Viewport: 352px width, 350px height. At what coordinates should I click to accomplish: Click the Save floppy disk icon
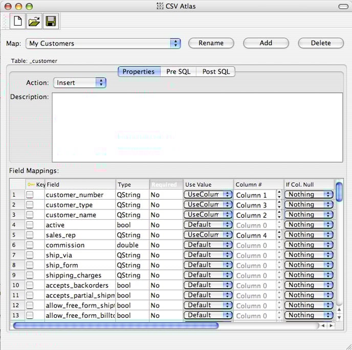[51, 21]
